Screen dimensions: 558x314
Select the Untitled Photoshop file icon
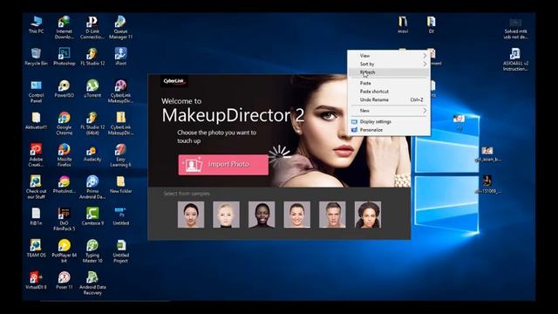coord(120,217)
